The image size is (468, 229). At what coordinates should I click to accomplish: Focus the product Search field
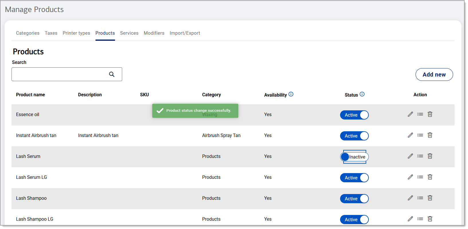coord(67,74)
